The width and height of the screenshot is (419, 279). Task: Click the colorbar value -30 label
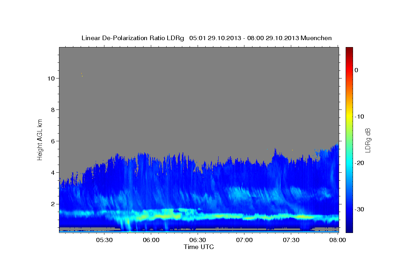coord(359,209)
